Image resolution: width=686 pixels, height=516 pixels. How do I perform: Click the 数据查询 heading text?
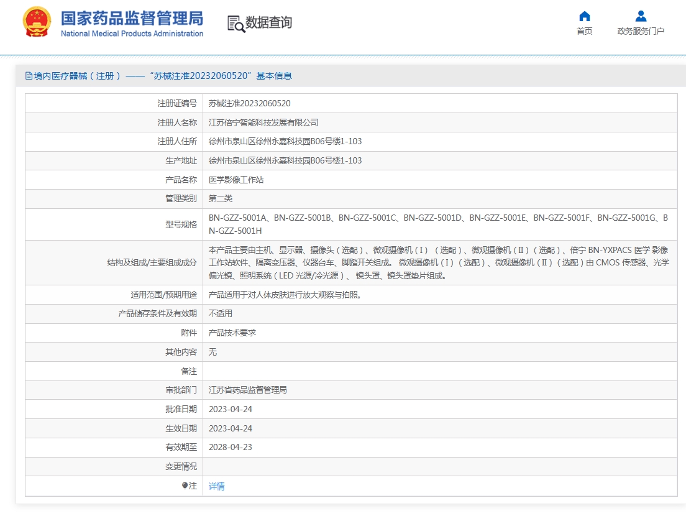[x=268, y=22]
